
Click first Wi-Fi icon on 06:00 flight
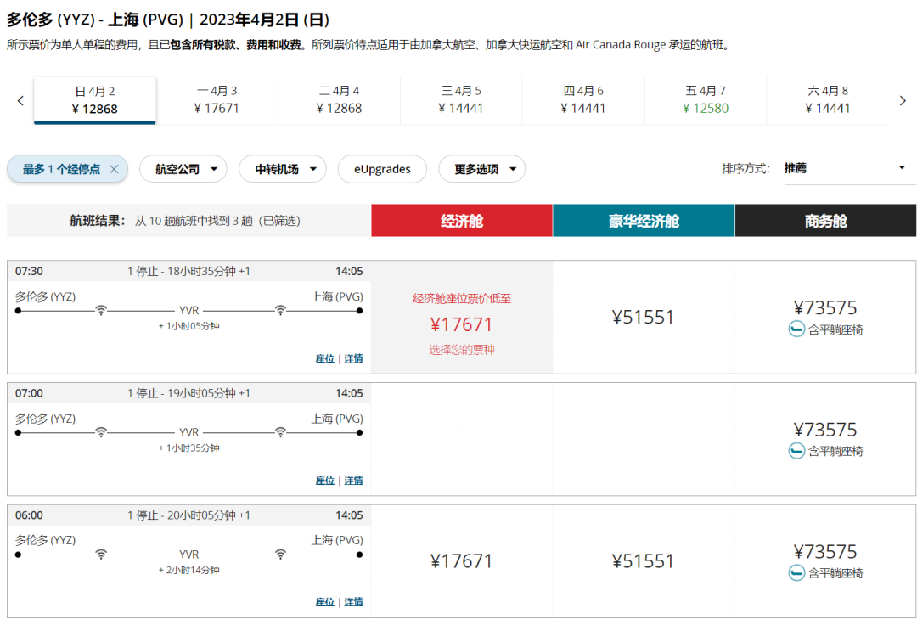point(101,555)
